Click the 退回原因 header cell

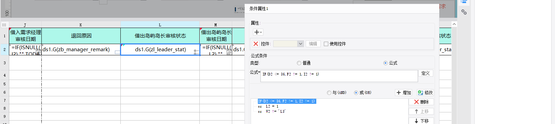(x=81, y=36)
